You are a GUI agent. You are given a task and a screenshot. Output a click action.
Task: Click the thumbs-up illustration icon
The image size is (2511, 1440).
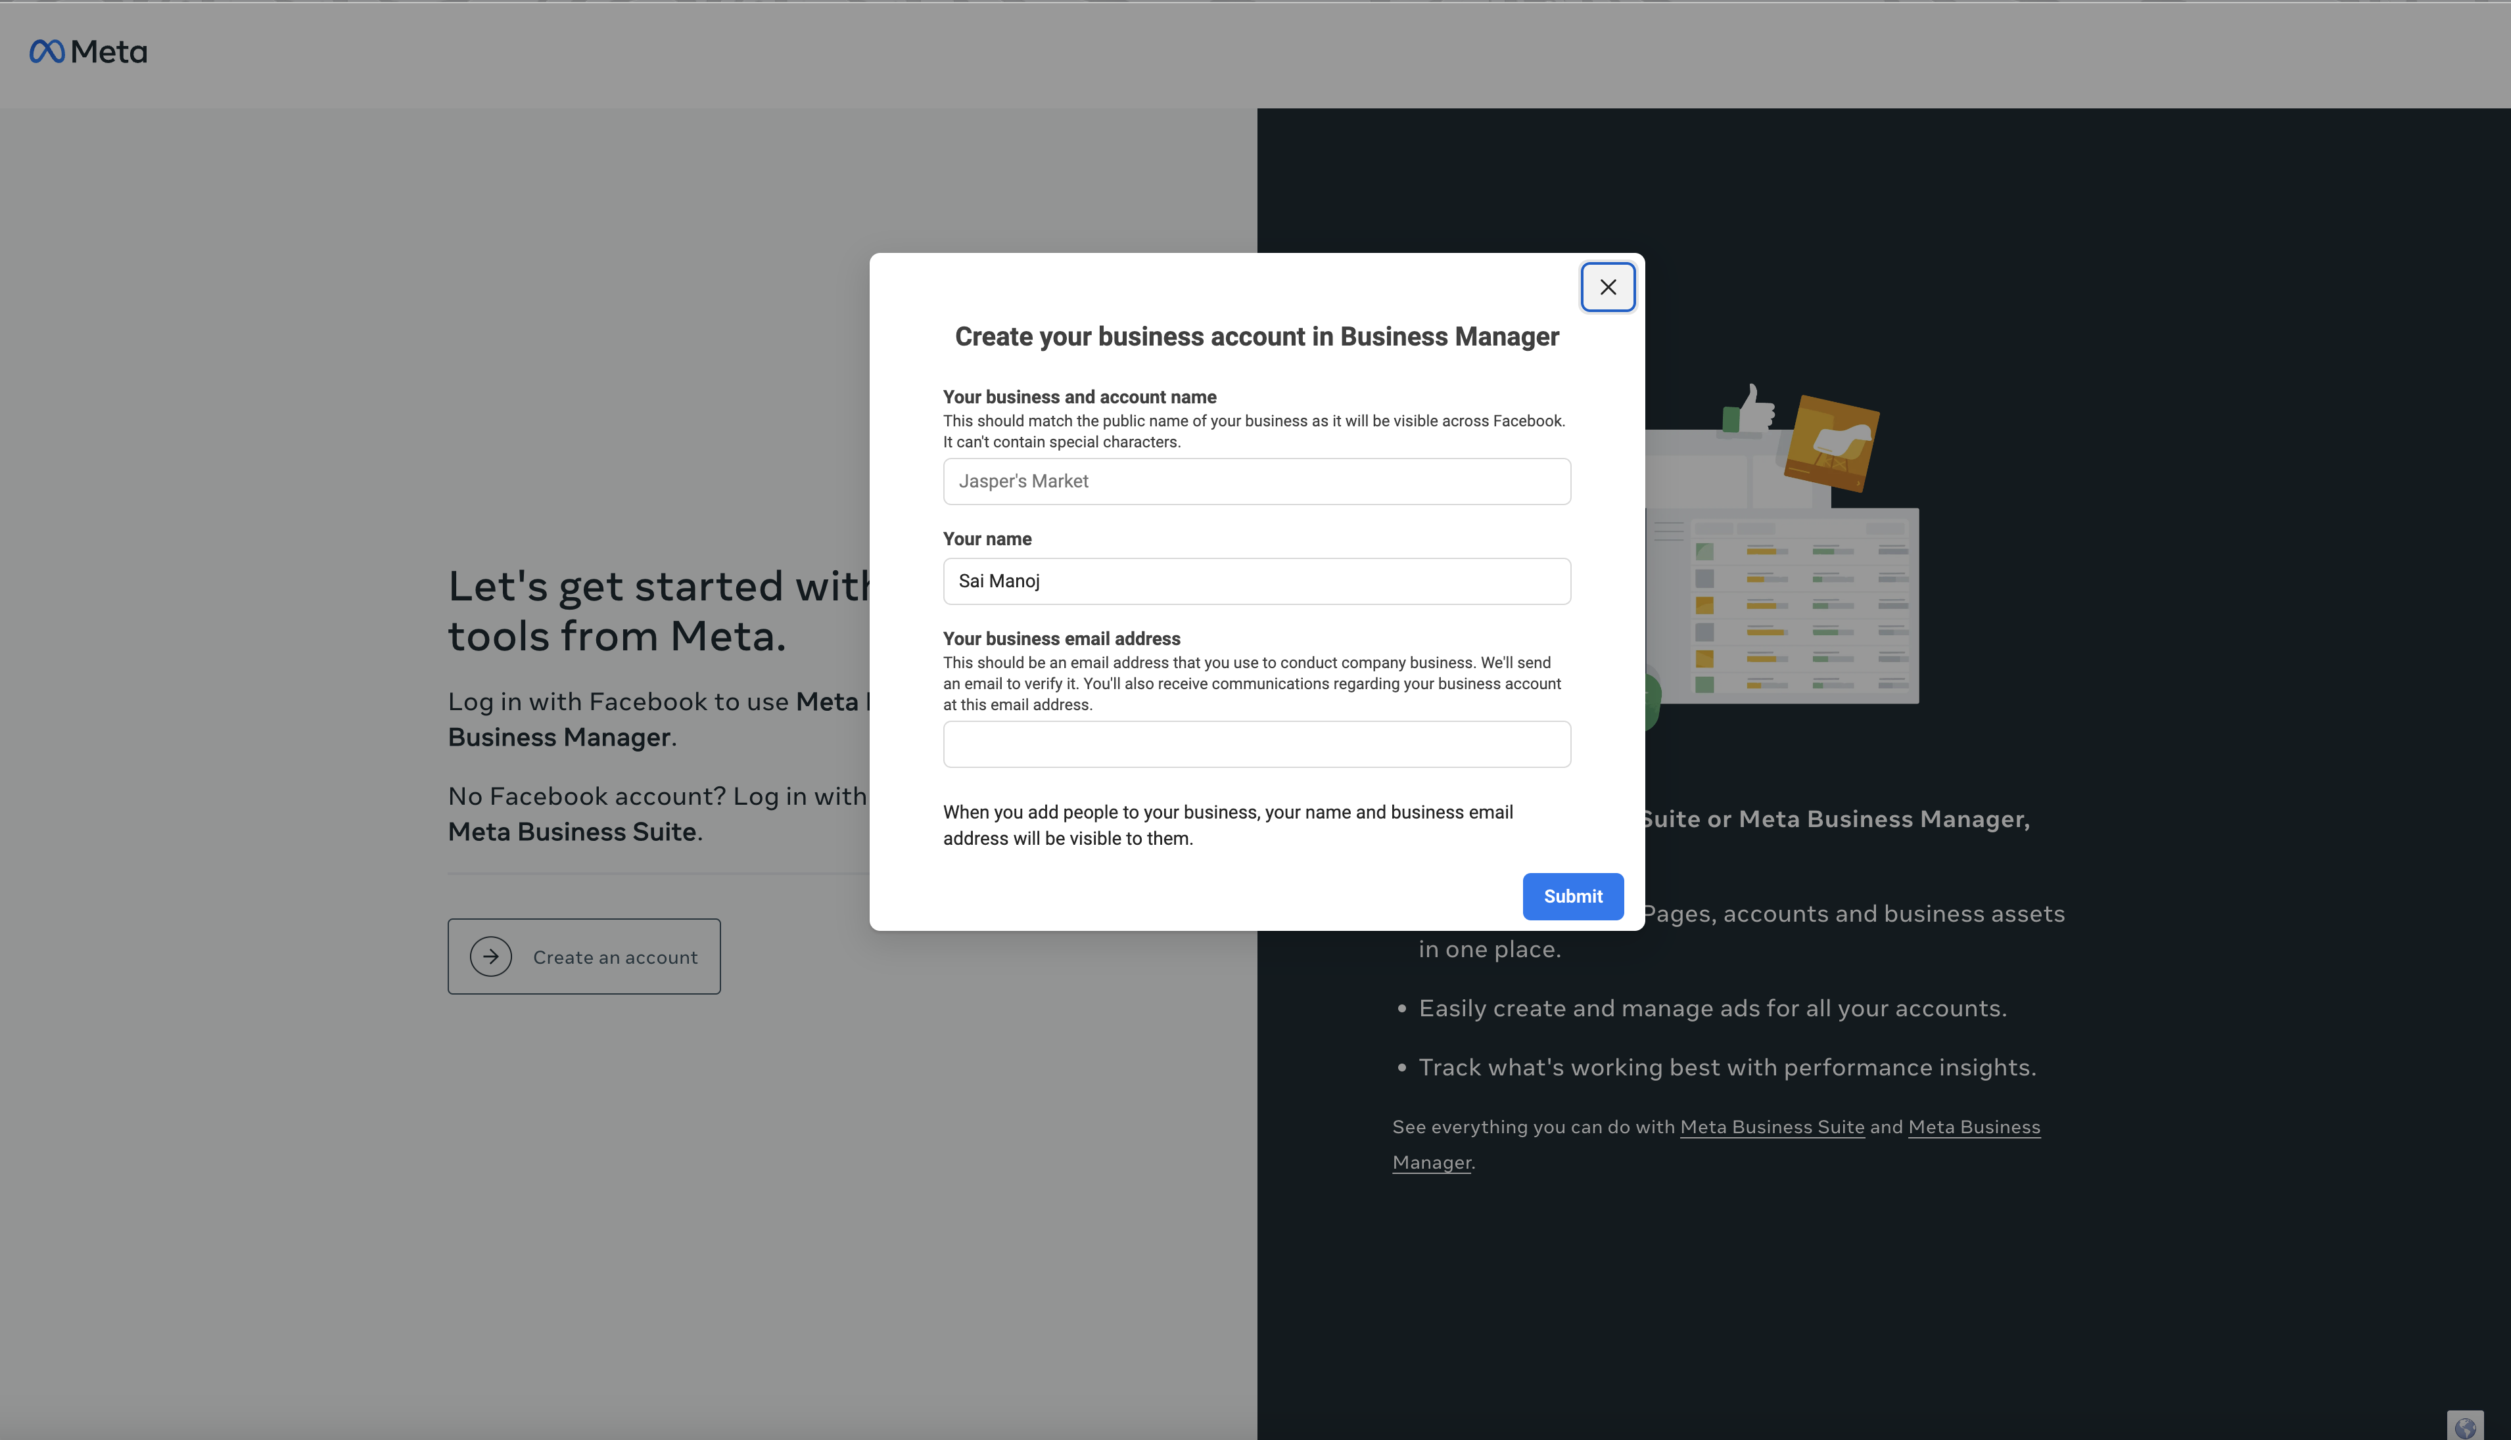coord(1752,409)
